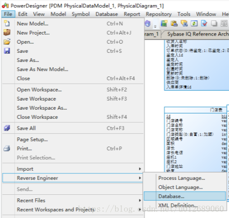Click the '门店表' table header in diagram
The image size is (229, 218).
click(x=216, y=110)
